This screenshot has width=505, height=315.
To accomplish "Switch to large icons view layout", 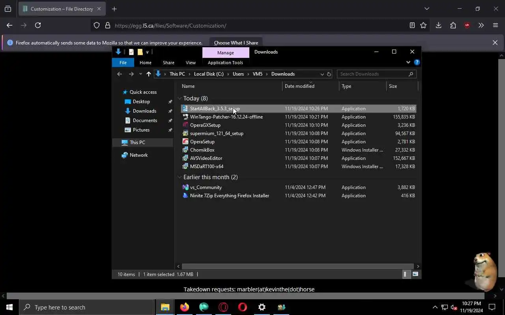I will 415,274.
